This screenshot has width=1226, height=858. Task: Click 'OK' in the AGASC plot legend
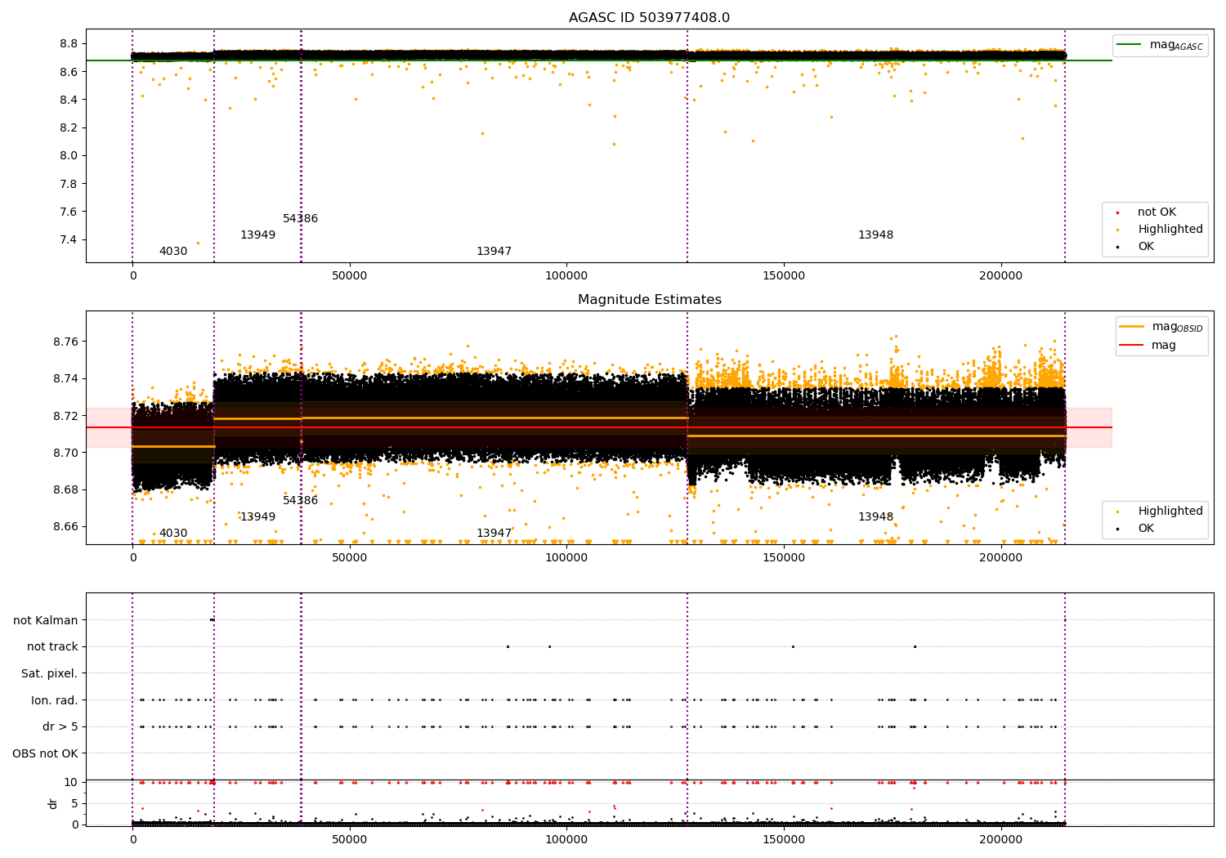click(1146, 246)
